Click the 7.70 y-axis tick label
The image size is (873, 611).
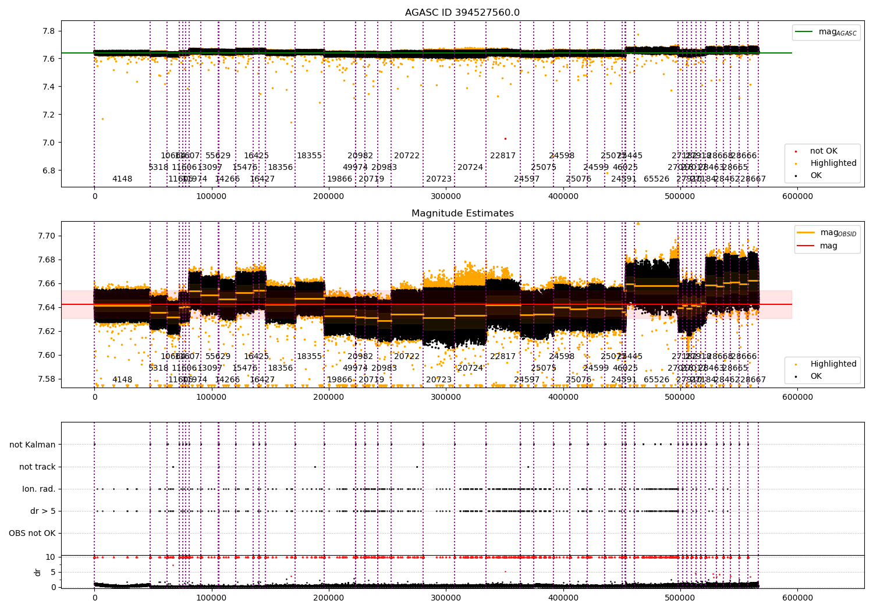pyautogui.click(x=47, y=236)
